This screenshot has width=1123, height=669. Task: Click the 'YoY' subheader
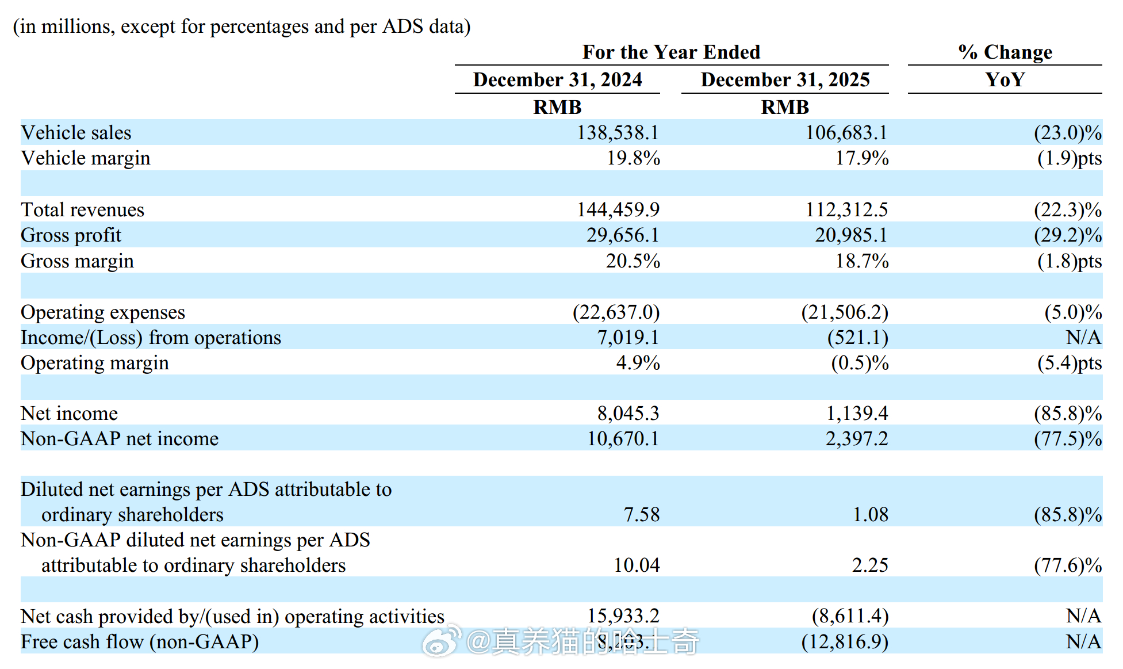coord(1005,80)
